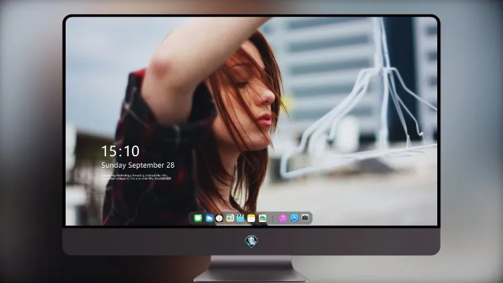The height and width of the screenshot is (283, 503).
Task: Open the green Messages app in dock
Action: pos(198,218)
